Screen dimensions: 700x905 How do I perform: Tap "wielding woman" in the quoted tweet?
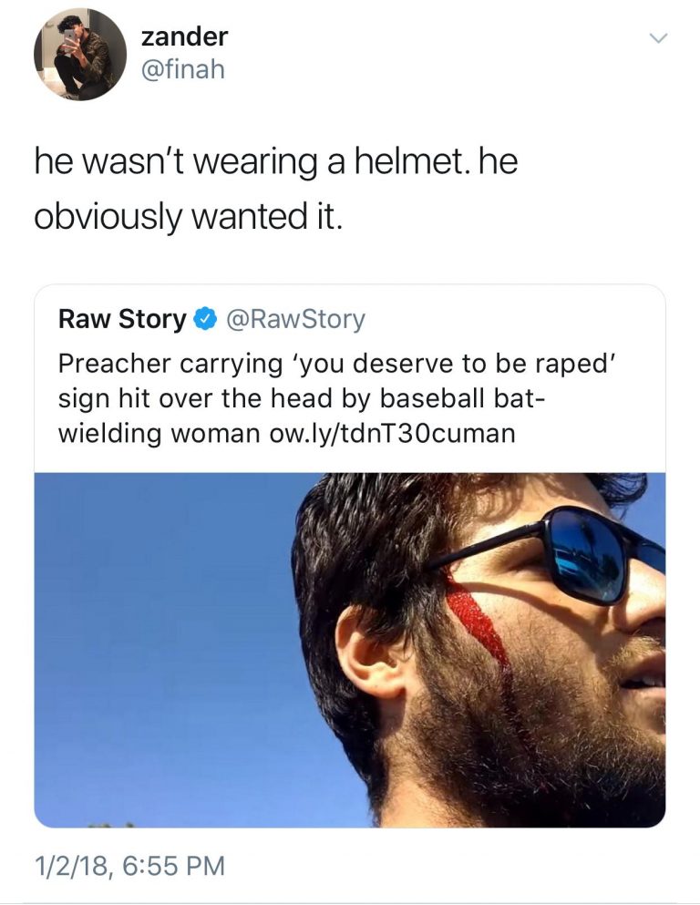[158, 433]
